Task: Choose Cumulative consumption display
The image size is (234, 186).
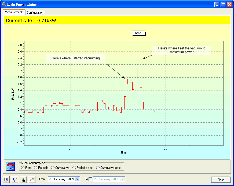Action: pyautogui.click(x=53, y=168)
